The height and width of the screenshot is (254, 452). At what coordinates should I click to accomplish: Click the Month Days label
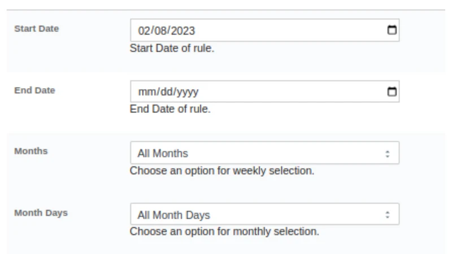pos(41,213)
